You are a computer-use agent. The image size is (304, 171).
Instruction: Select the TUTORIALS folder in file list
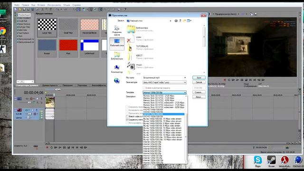[x=141, y=47]
